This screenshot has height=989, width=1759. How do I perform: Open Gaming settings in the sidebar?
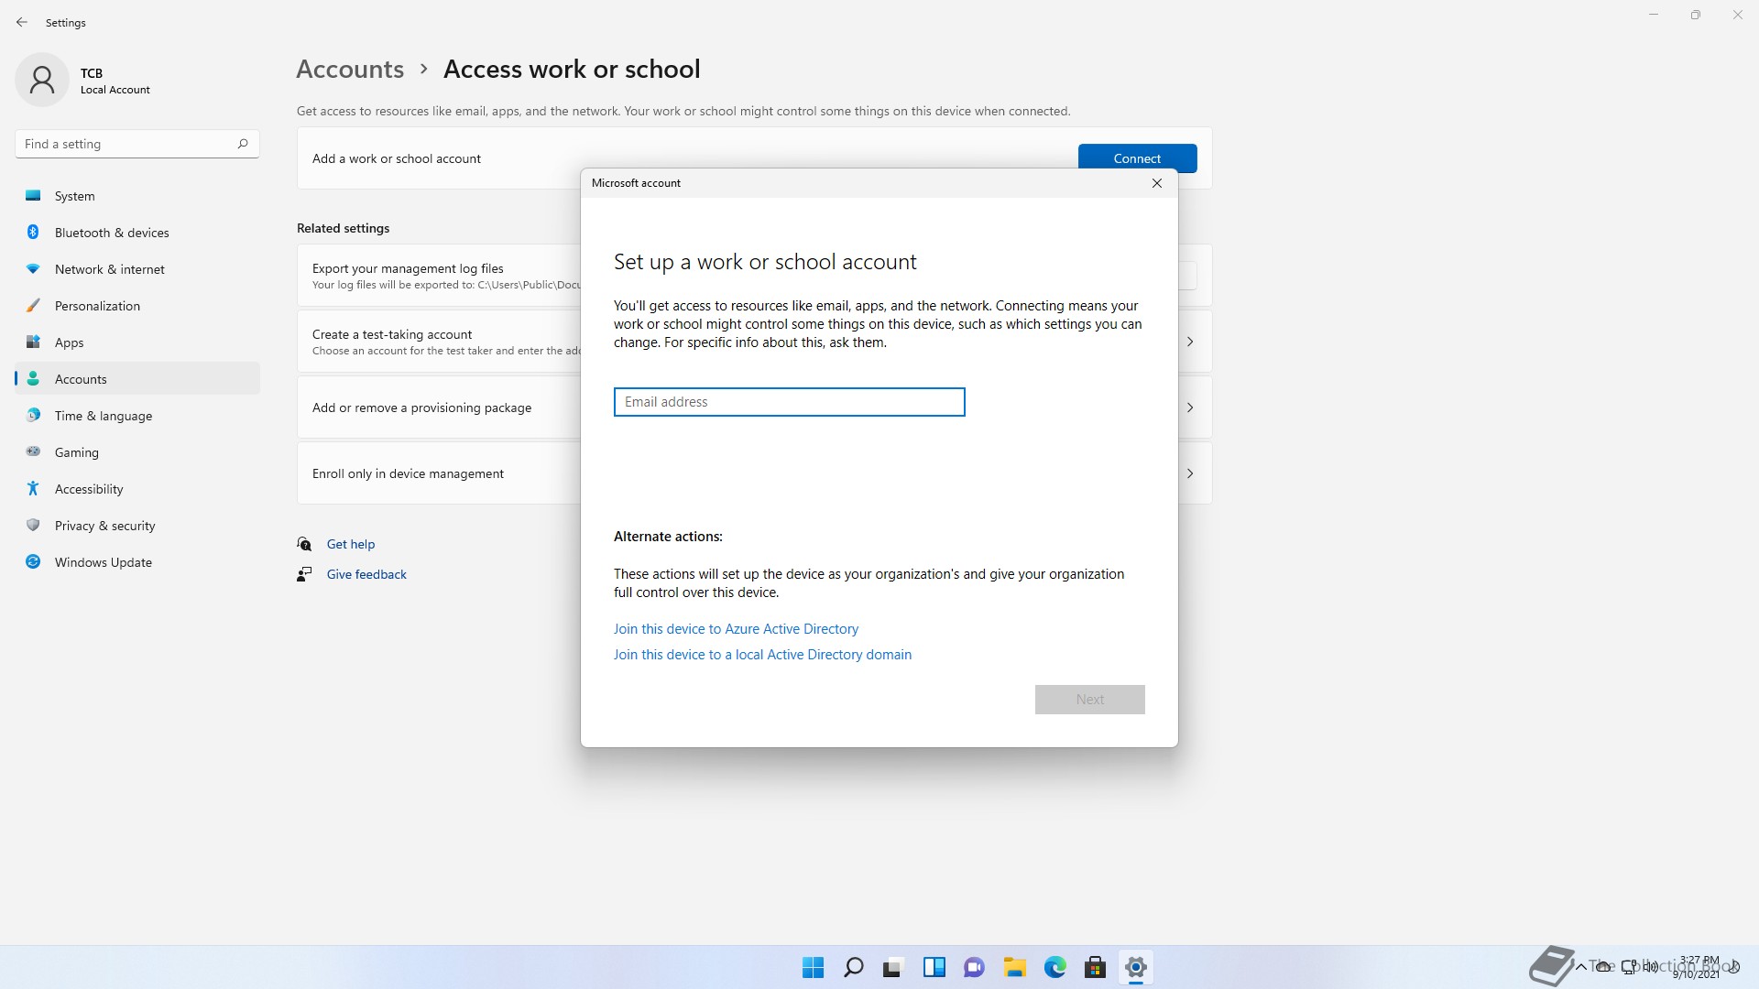point(137,452)
